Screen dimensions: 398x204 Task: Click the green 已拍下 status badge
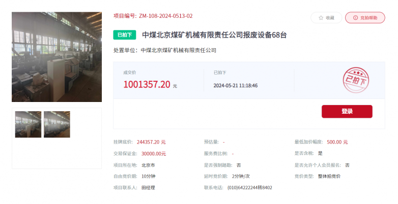coord(124,35)
